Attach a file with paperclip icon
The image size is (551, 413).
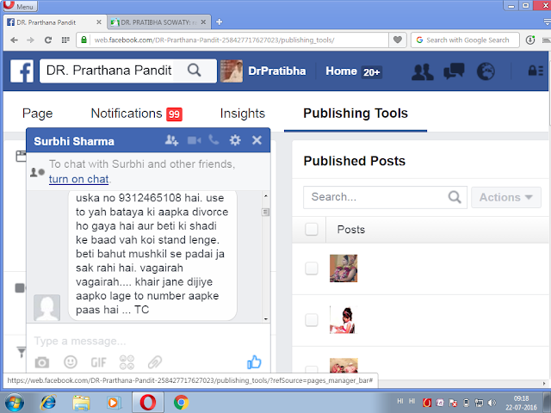click(155, 362)
